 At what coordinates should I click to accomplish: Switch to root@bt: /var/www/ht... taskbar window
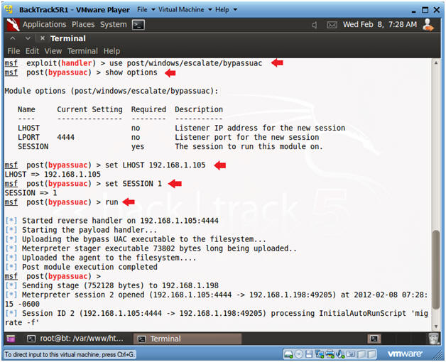[x=75, y=339]
